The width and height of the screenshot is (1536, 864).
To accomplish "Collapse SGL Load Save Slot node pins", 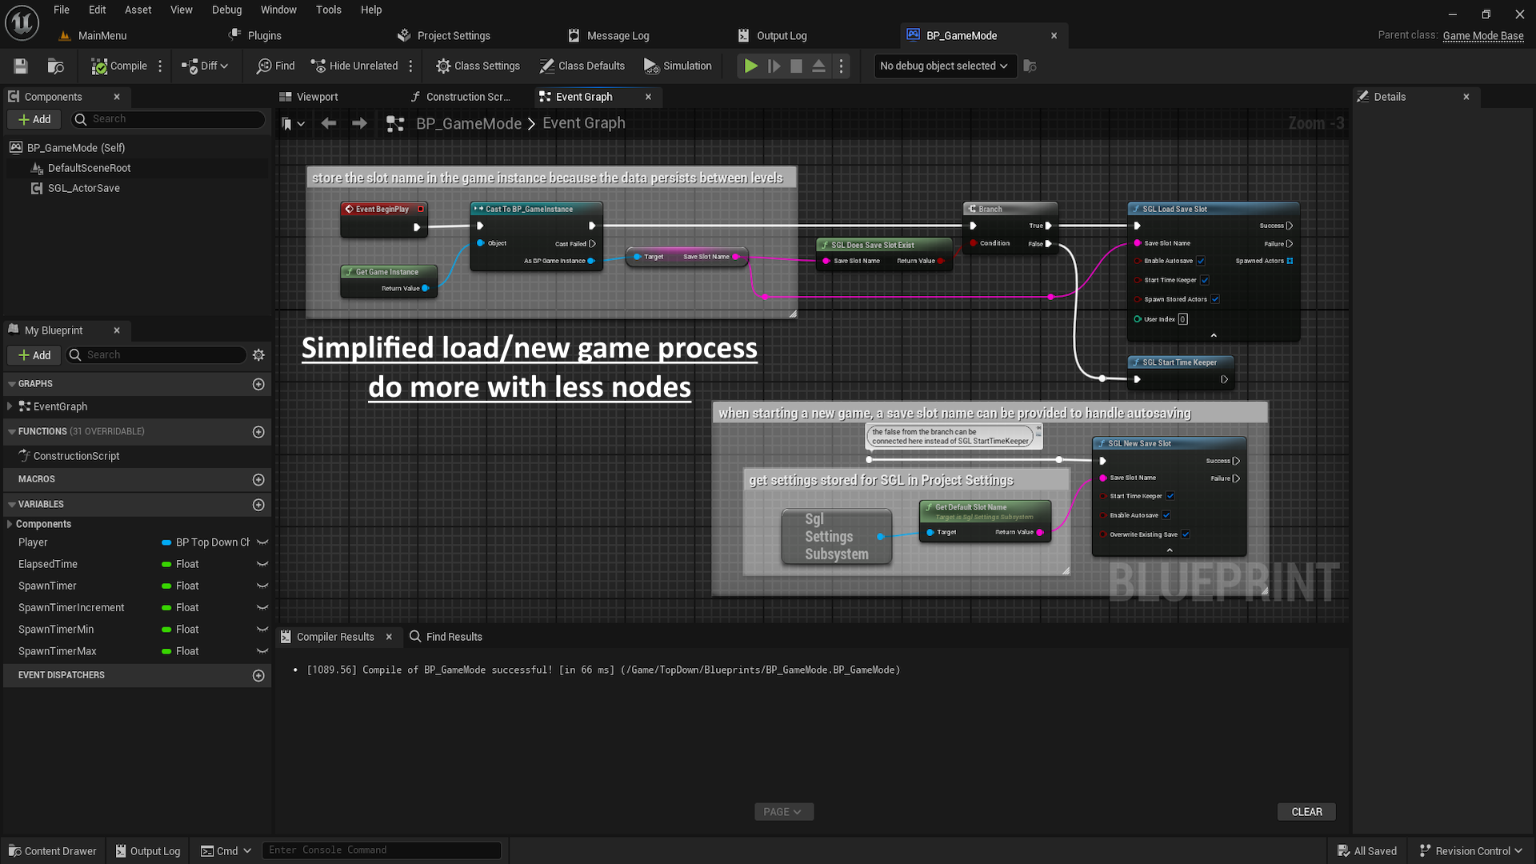I will point(1214,336).
